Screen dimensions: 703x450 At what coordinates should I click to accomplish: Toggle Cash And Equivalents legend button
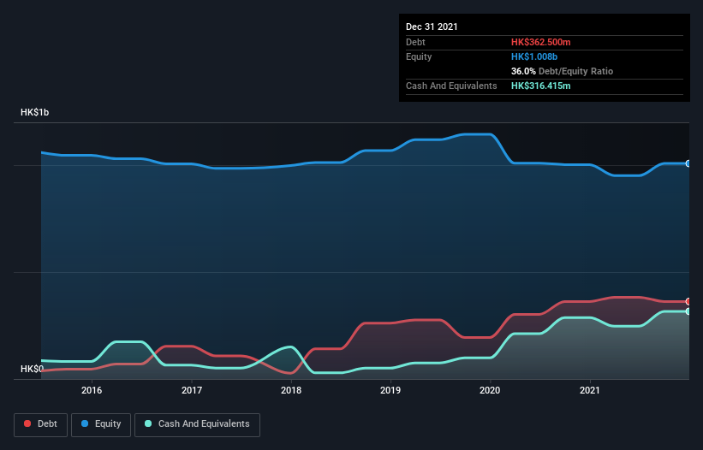coord(197,424)
